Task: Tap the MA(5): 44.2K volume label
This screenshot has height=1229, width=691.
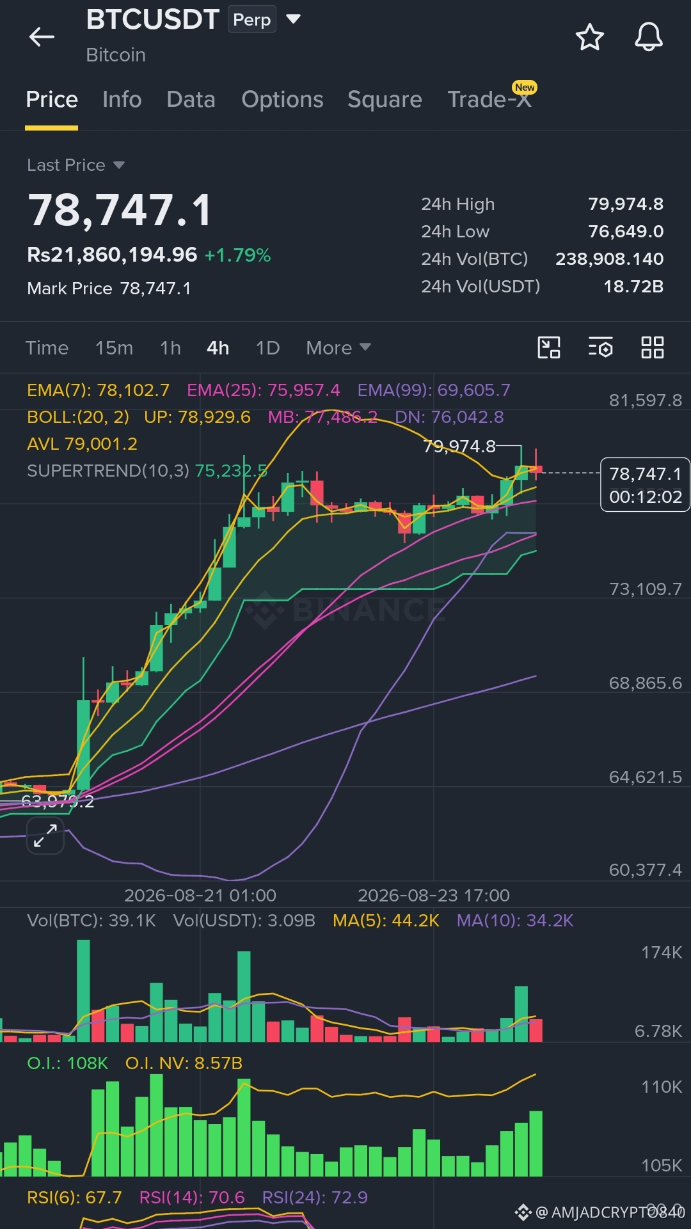Action: tap(386, 920)
